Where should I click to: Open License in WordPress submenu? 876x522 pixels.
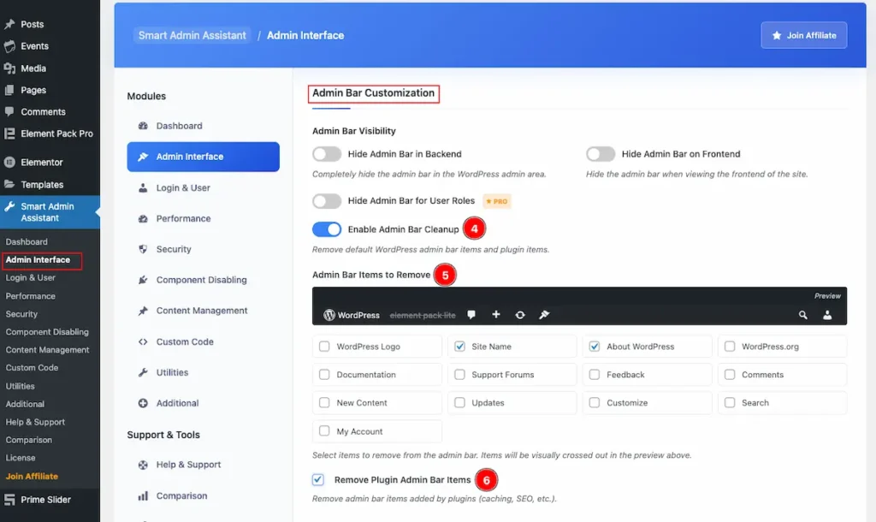21,458
